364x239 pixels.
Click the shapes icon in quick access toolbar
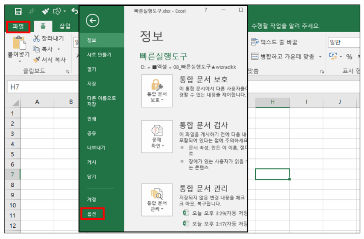pyautogui.click(x=57, y=11)
